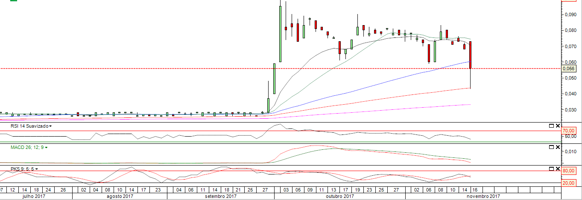Click the MACD 0,010 axis value
The width and height of the screenshot is (582, 200).
point(570,151)
